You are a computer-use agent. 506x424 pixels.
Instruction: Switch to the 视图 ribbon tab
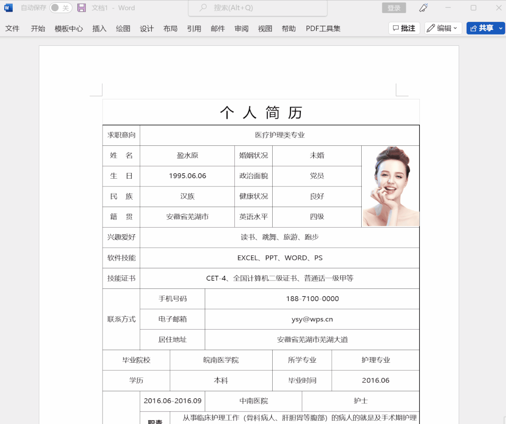[x=265, y=29]
